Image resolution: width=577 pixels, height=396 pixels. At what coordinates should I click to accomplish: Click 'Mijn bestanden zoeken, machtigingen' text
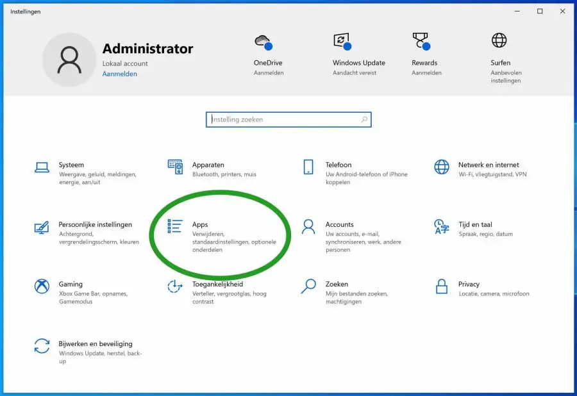[x=356, y=297]
